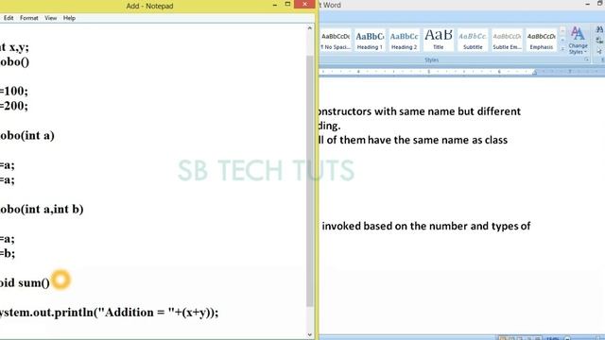Apply the Subtle Emphasis style in Word
Viewport: 605px width, 340px height.
tap(507, 40)
